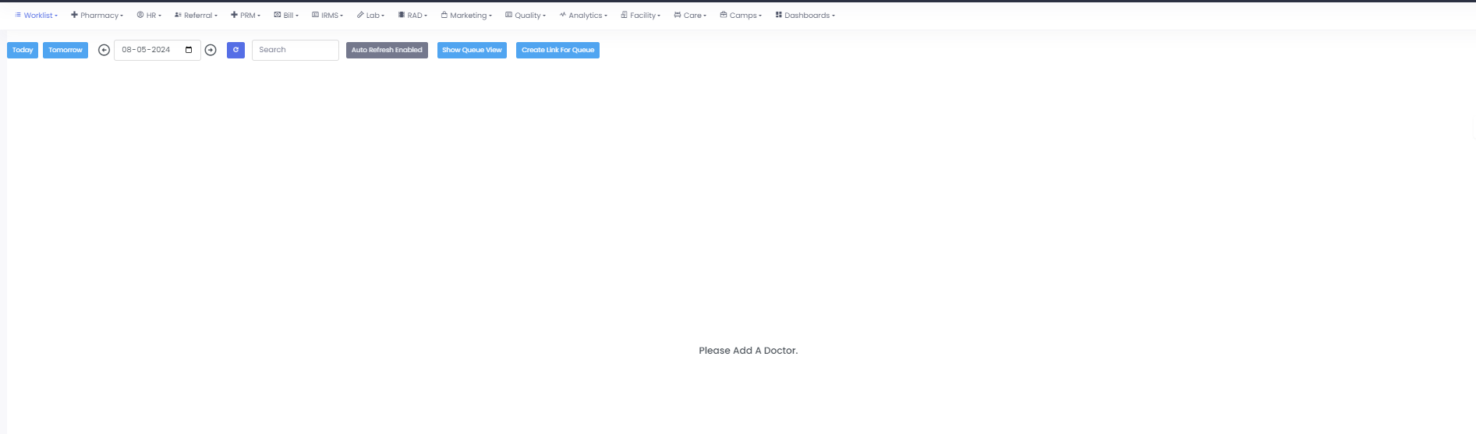This screenshot has height=434, width=1476.
Task: Open the Marketing menu
Action: (466, 16)
